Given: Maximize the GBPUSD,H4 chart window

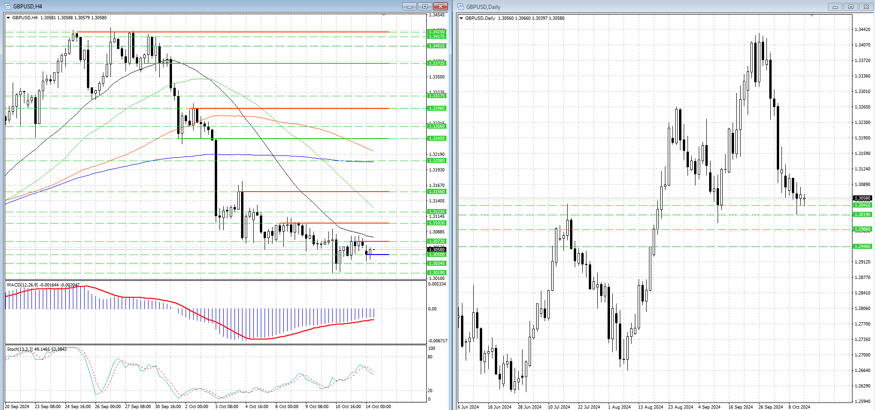Looking at the screenshot, I should tap(425, 7).
